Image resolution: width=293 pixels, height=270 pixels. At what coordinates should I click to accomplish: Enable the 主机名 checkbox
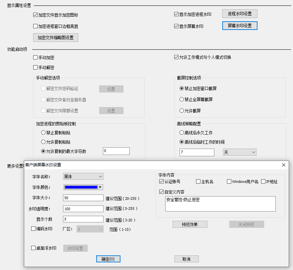click(x=198, y=182)
